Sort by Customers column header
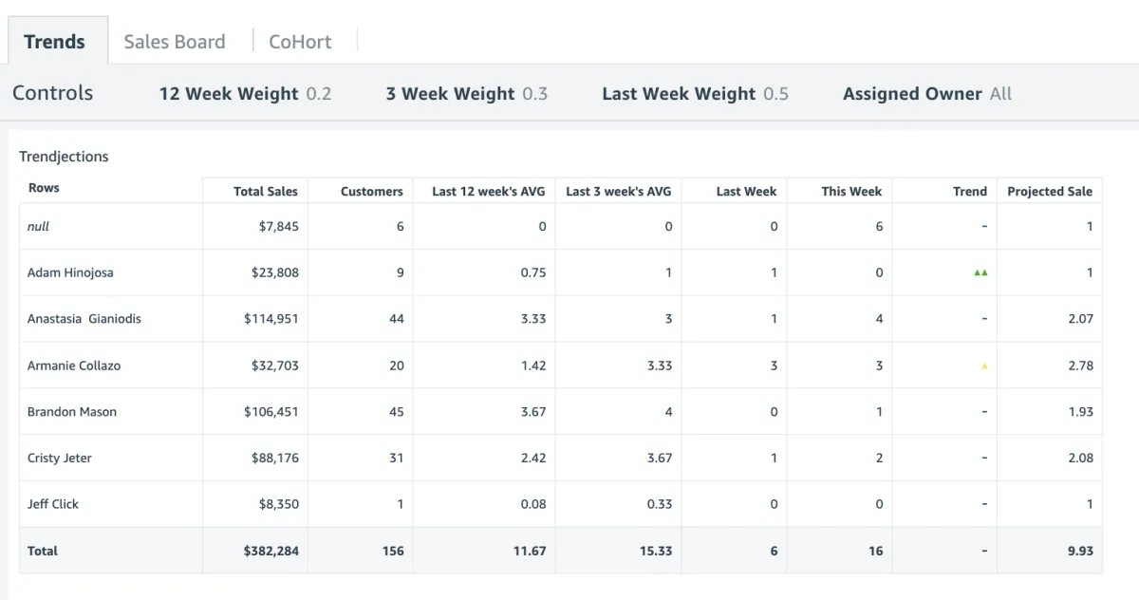This screenshot has height=600, width=1139. click(x=371, y=192)
